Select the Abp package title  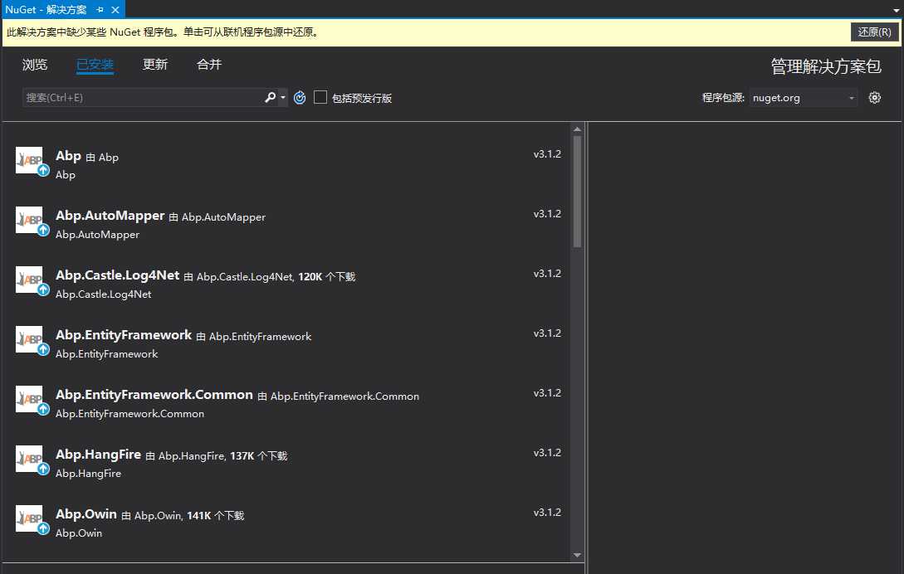(x=68, y=156)
